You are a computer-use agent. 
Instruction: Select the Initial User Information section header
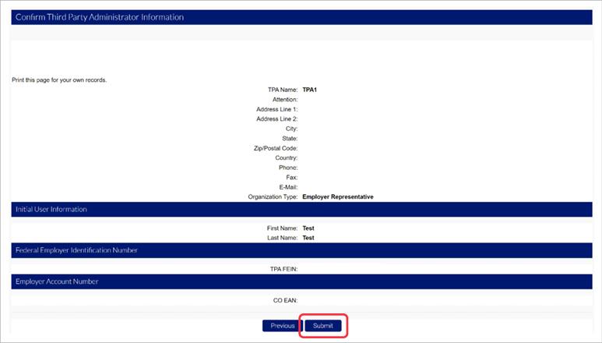point(51,210)
